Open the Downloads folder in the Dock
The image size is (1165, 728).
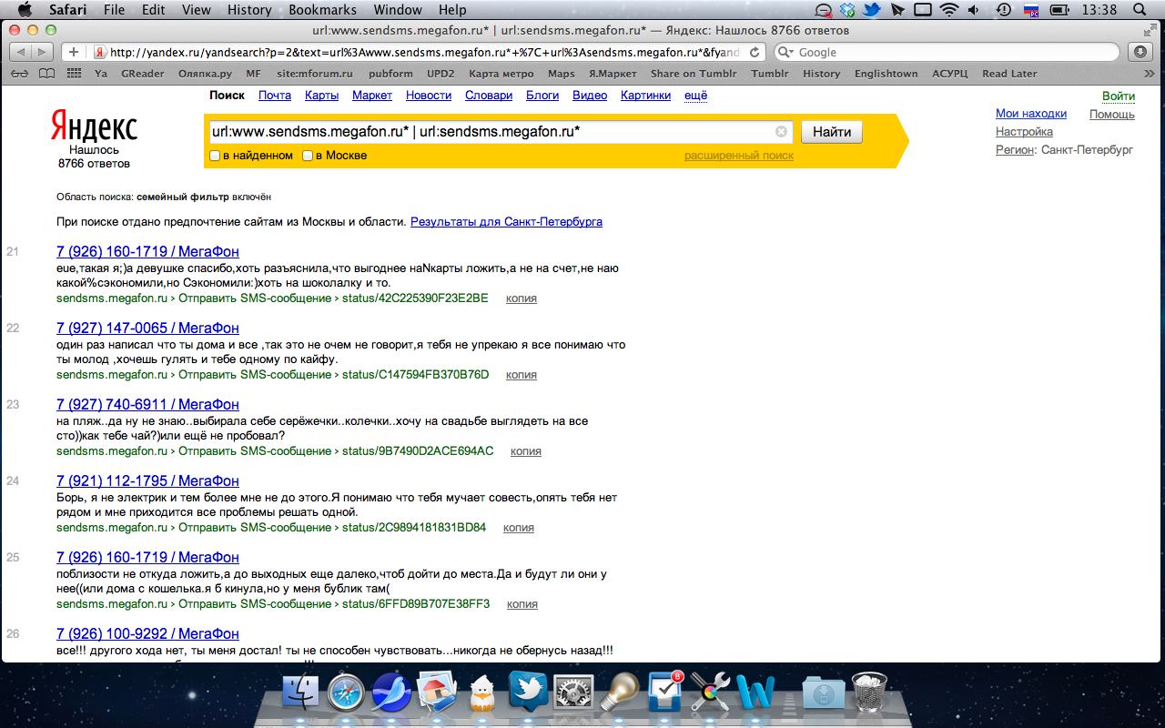pos(824,694)
